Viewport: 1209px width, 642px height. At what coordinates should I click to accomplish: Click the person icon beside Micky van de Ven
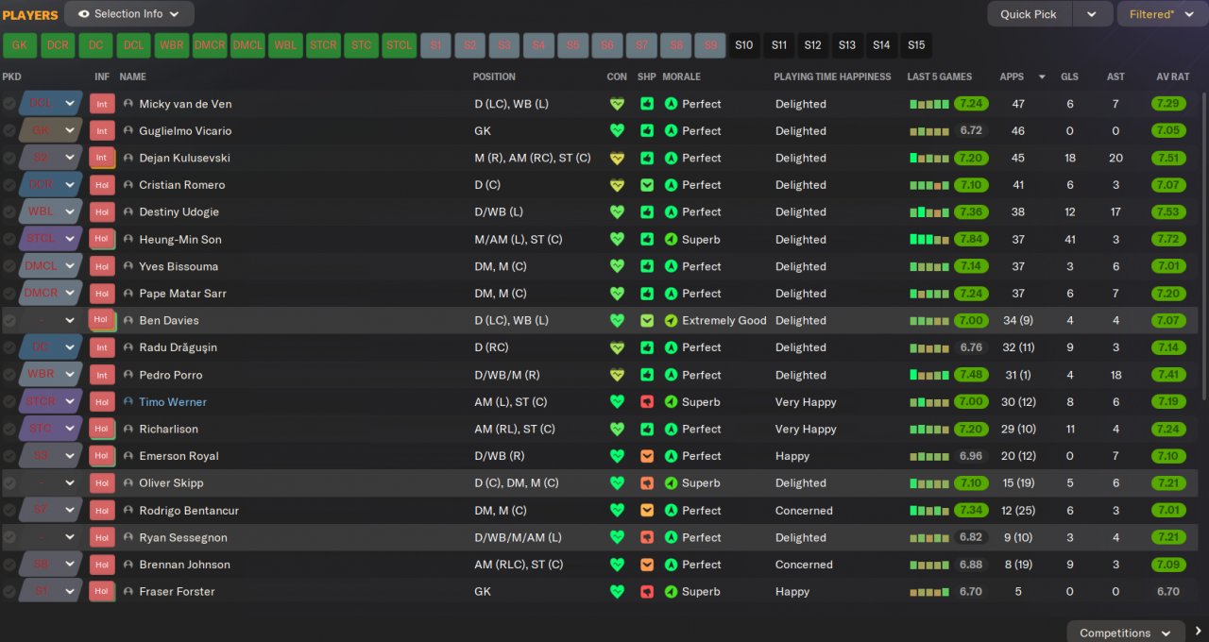tap(128, 104)
